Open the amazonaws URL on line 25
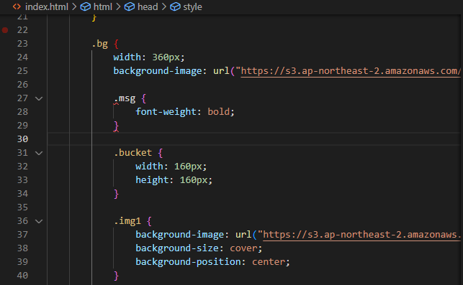Viewport: 463px width, 285px height. [x=351, y=71]
